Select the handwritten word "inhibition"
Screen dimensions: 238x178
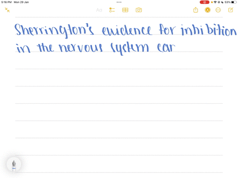point(209,30)
